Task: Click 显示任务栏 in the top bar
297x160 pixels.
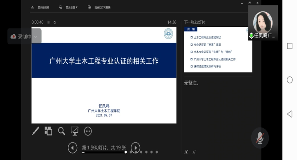Action: [x=40, y=7]
